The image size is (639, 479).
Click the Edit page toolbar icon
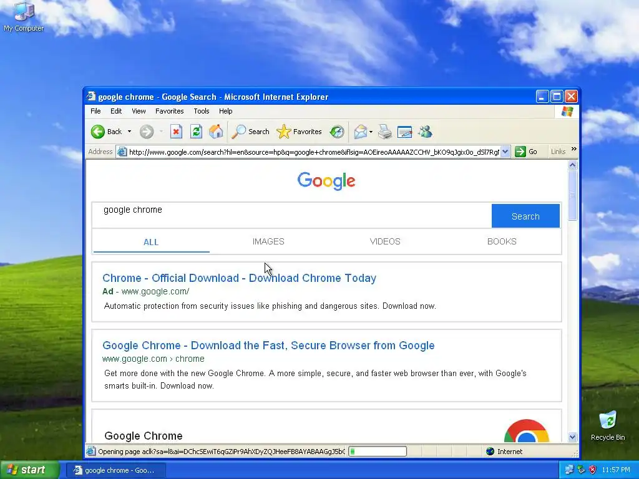click(404, 132)
